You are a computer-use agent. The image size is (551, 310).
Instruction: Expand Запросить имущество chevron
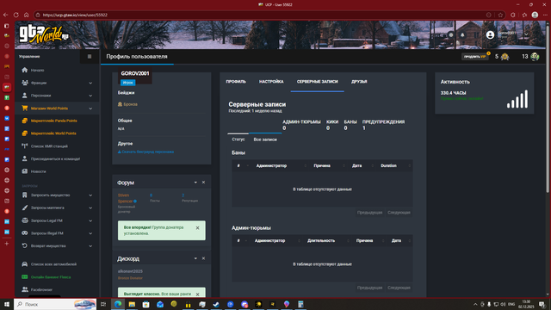coord(90,195)
